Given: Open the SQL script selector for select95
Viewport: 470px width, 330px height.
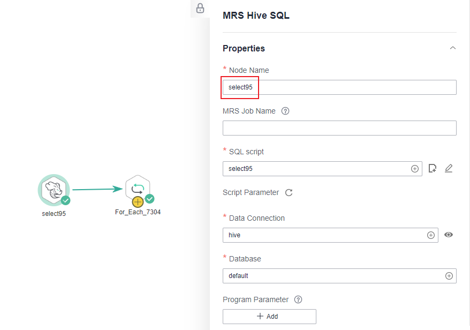Looking at the screenshot, I should click(322, 169).
